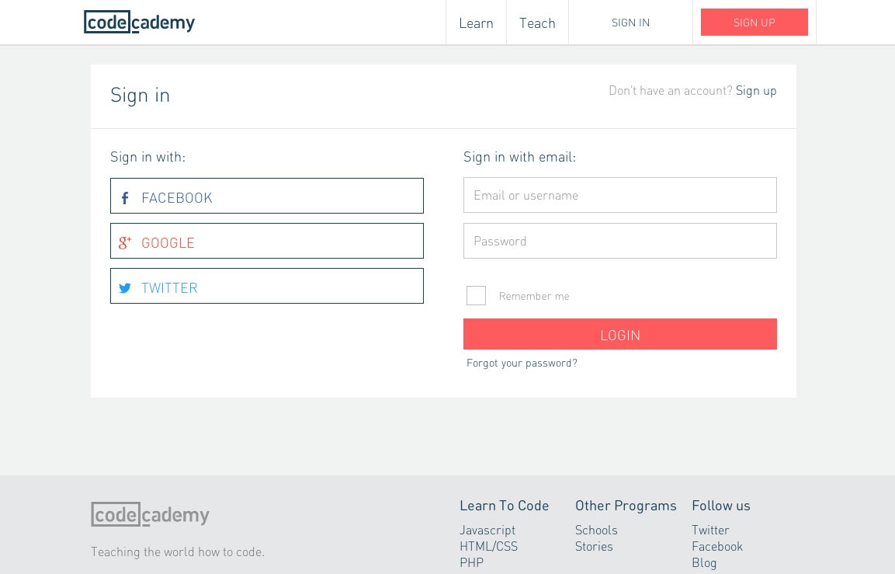Viewport: 895px width, 574px height.
Task: Click the Twitter bird icon
Action: point(125,288)
